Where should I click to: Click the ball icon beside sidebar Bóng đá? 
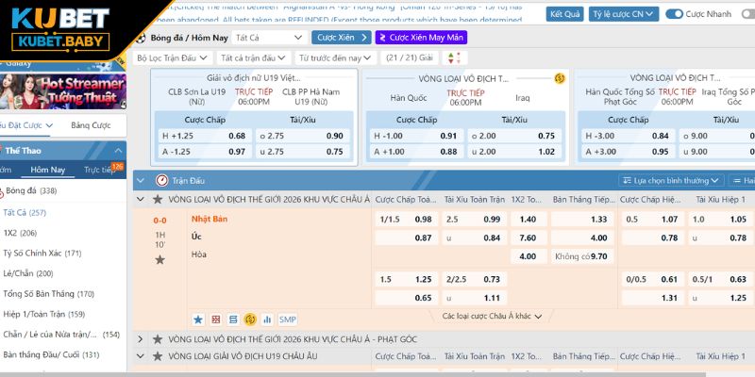point(1,191)
